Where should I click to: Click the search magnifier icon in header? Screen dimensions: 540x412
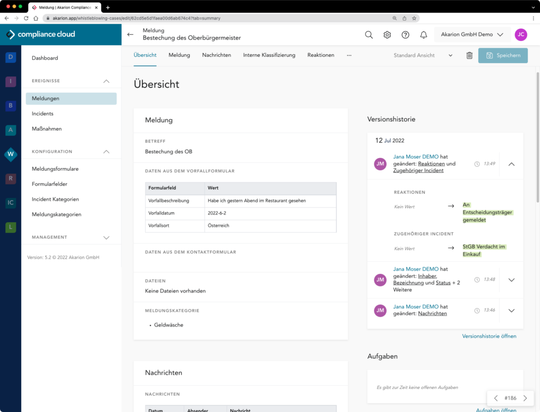coord(369,35)
